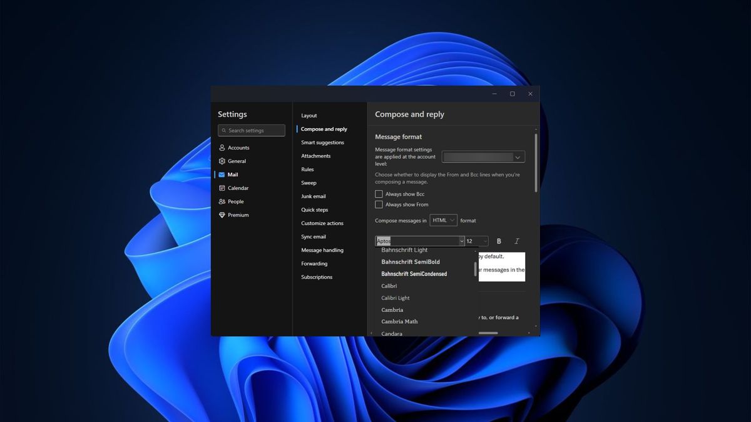Click the People icon in sidebar
The image size is (751, 422).
(x=222, y=201)
